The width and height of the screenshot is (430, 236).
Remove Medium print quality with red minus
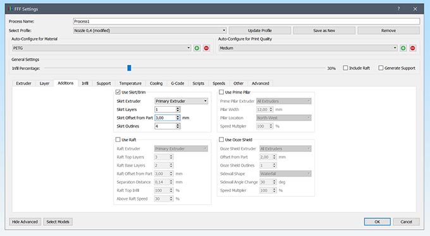[x=412, y=48]
